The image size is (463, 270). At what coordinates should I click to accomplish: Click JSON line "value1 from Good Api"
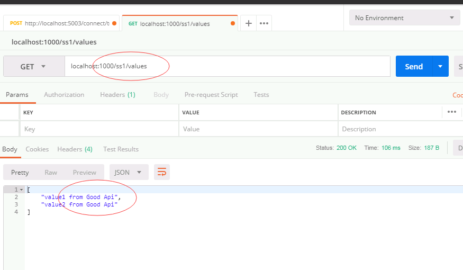81,197
